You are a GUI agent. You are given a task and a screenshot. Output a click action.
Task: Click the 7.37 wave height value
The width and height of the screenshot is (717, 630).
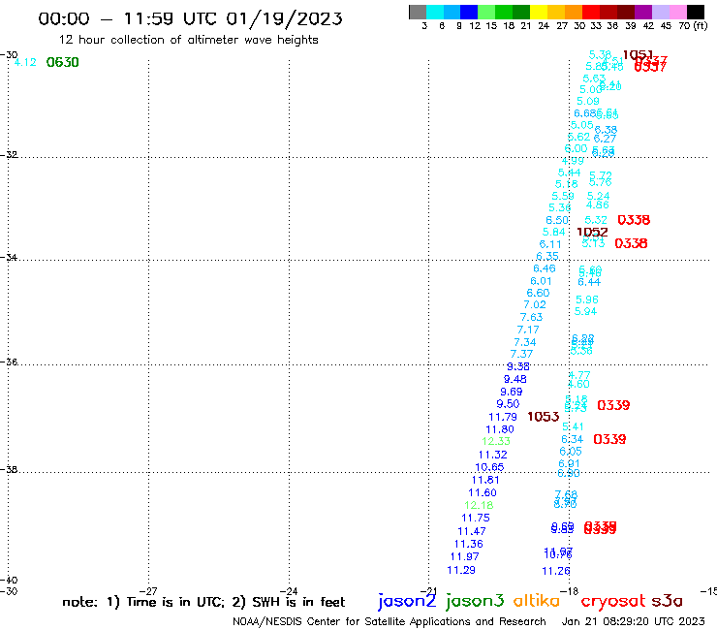click(521, 354)
